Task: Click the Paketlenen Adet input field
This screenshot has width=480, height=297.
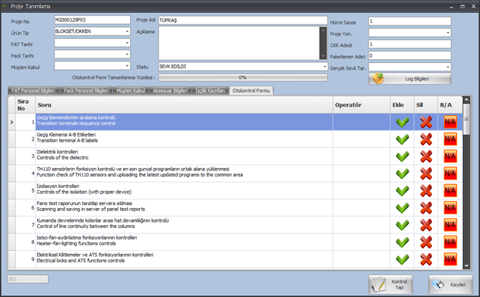Action: click(x=409, y=55)
